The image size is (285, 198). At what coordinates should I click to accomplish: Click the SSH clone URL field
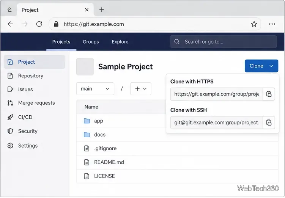(217, 123)
